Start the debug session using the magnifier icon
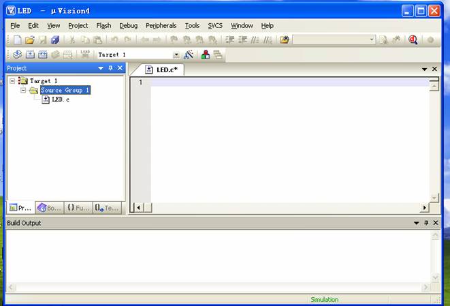 [x=413, y=40]
